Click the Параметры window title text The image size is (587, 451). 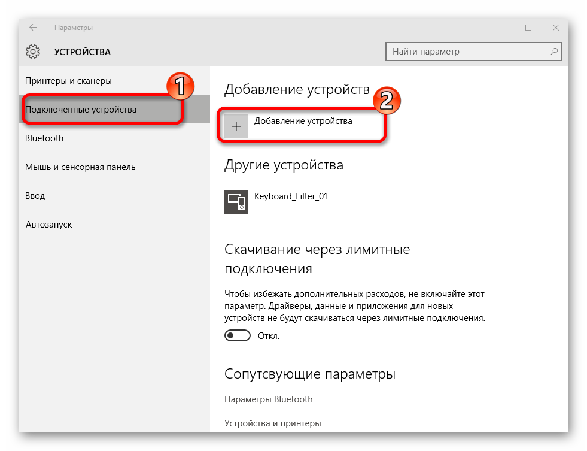coord(74,28)
